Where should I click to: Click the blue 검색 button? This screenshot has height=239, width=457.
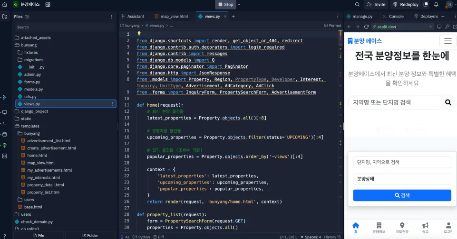[402, 195]
